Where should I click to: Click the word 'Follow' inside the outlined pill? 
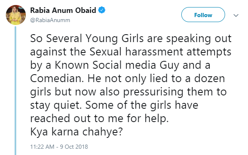[x=203, y=15]
